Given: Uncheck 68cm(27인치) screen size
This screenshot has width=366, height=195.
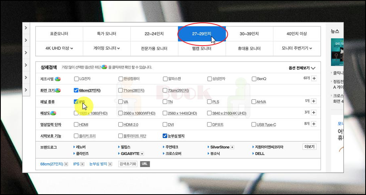Looking at the screenshot, I should [x=76, y=90].
